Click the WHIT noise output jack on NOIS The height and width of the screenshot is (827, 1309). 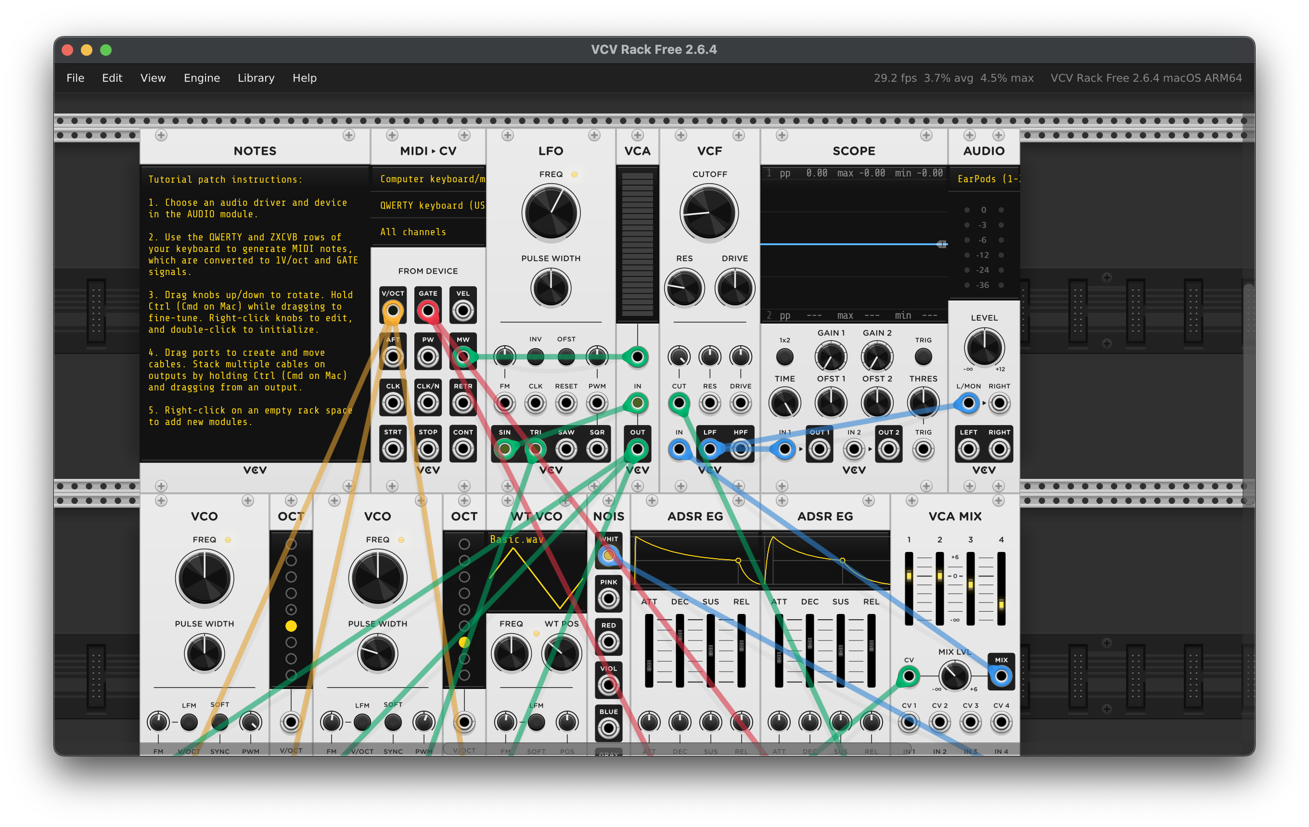608,555
